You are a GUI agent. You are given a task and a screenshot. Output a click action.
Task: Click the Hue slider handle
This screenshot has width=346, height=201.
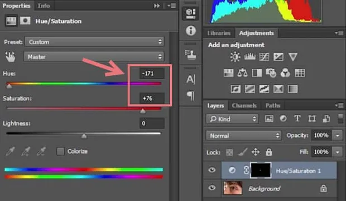9,87
